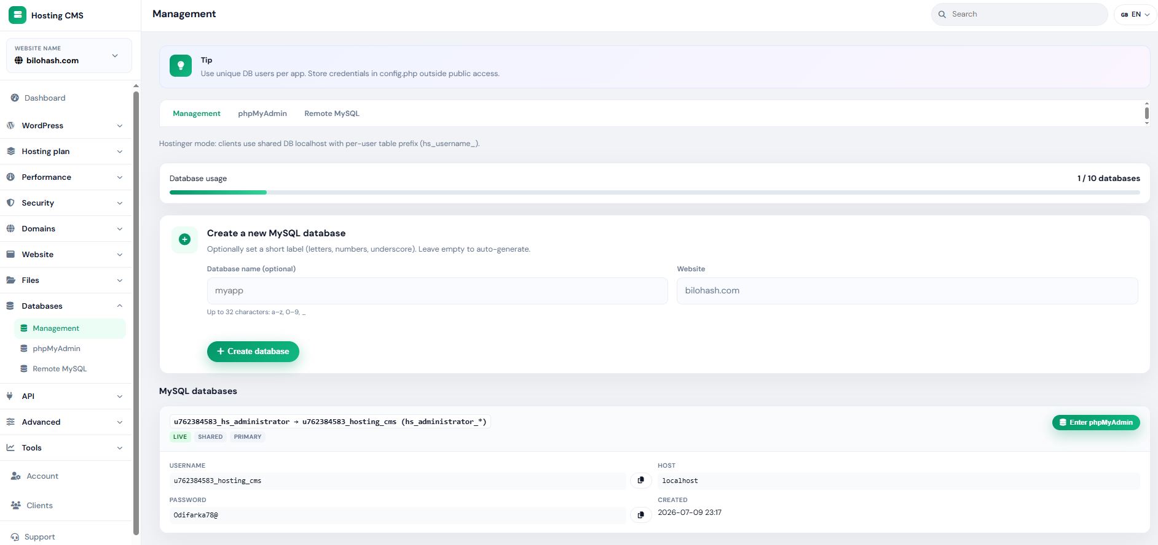Screen dimensions: 1158x545
Task: Copy the database username with copy icon
Action: click(640, 480)
